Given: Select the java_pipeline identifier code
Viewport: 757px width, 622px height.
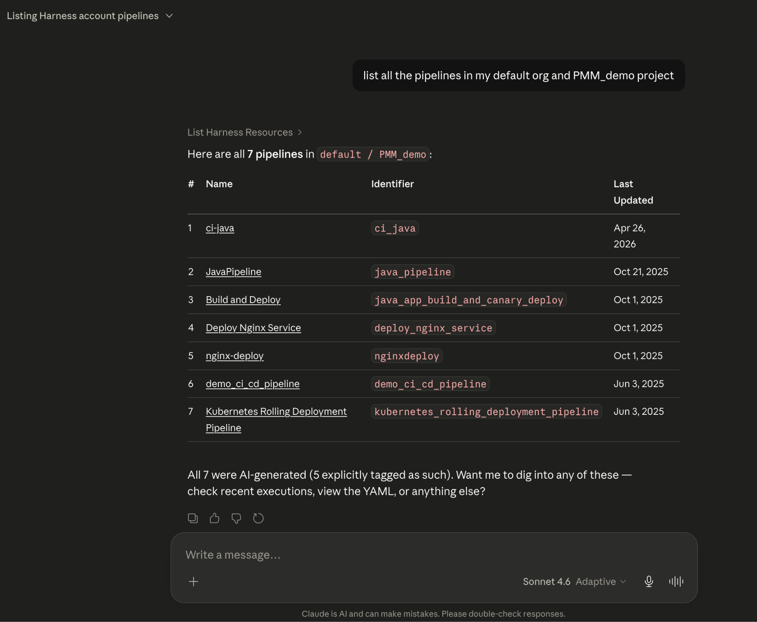Looking at the screenshot, I should point(413,272).
